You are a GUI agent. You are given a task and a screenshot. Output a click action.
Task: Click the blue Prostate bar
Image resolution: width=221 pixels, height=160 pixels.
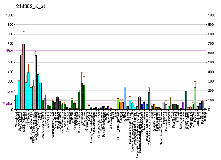[125, 98]
